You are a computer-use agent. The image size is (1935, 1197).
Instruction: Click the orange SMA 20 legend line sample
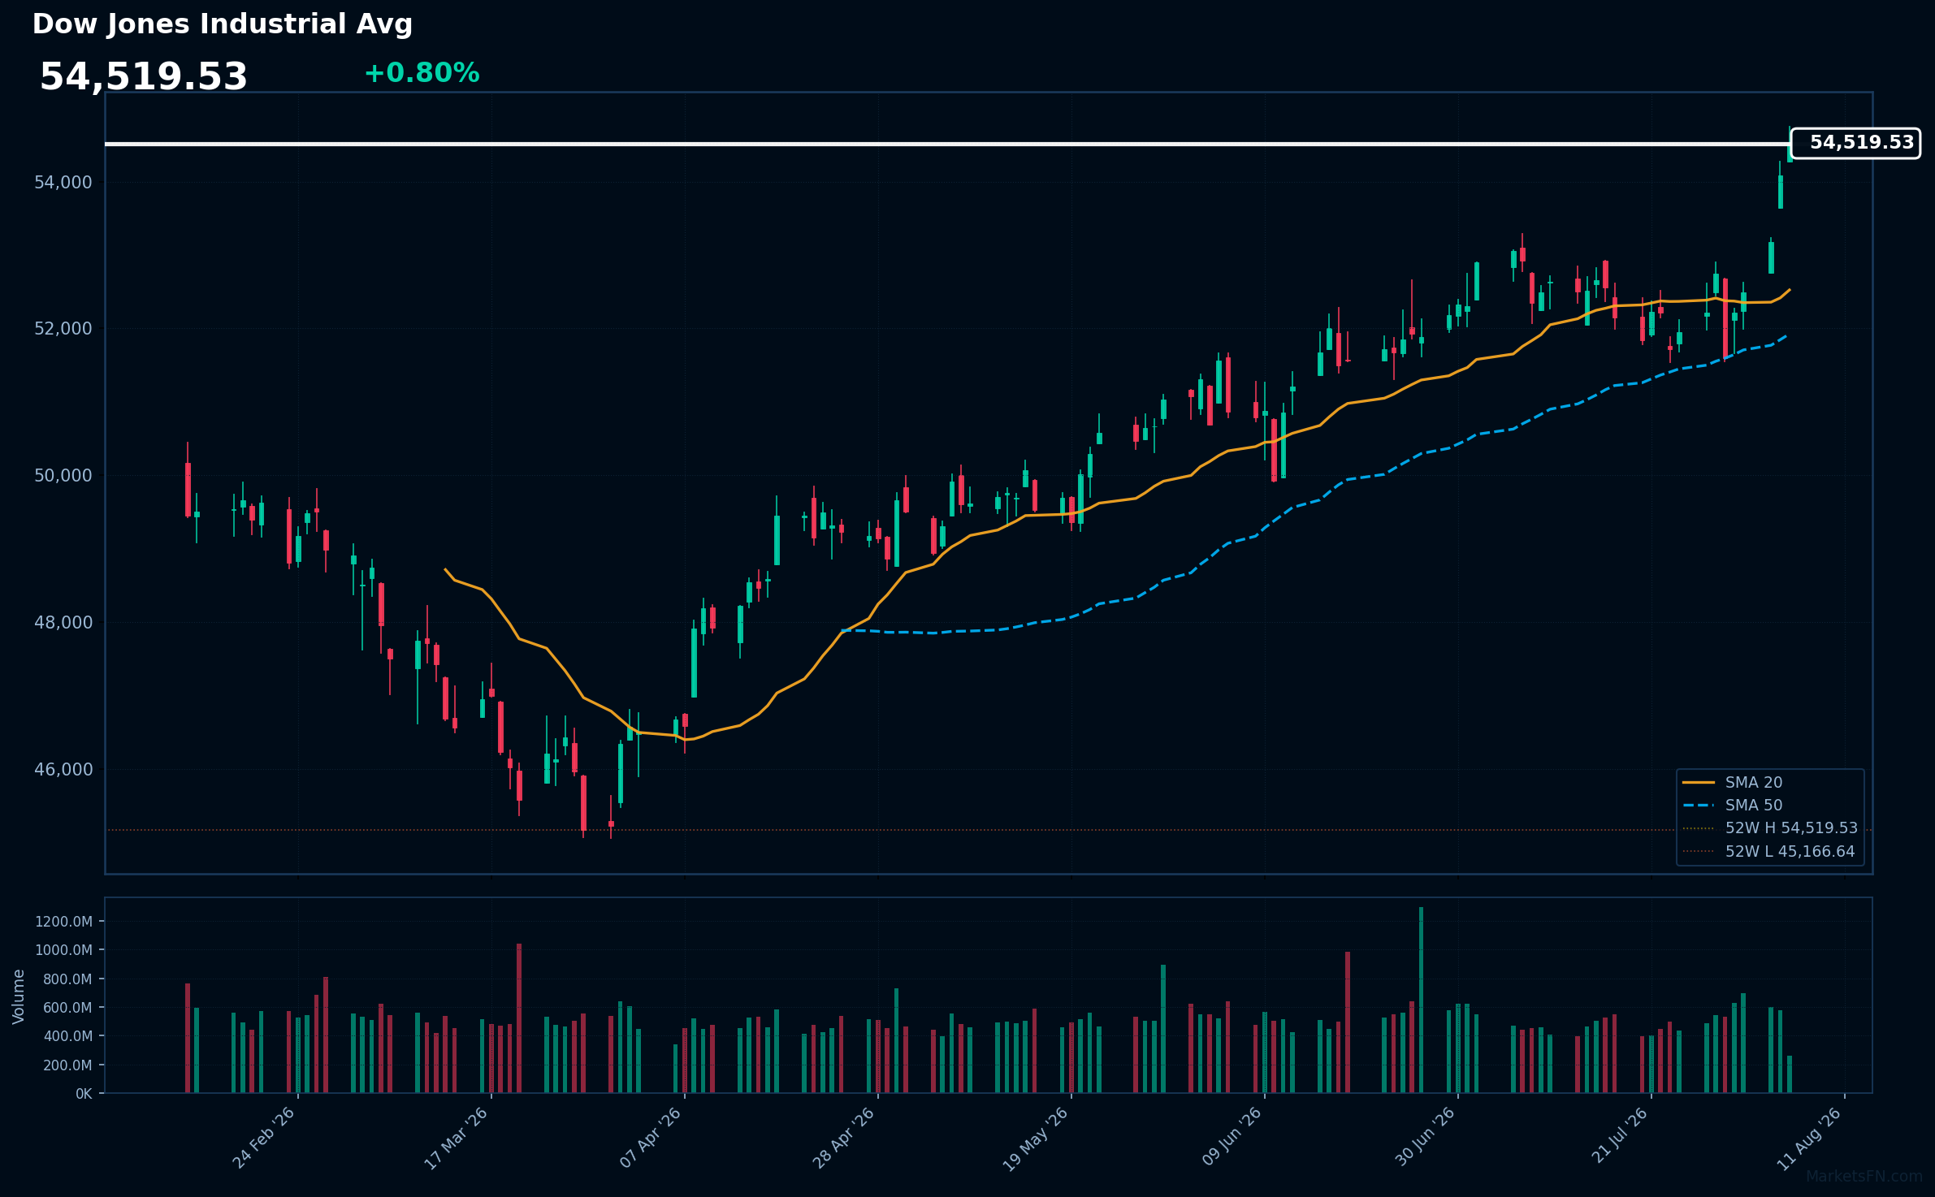[1699, 783]
